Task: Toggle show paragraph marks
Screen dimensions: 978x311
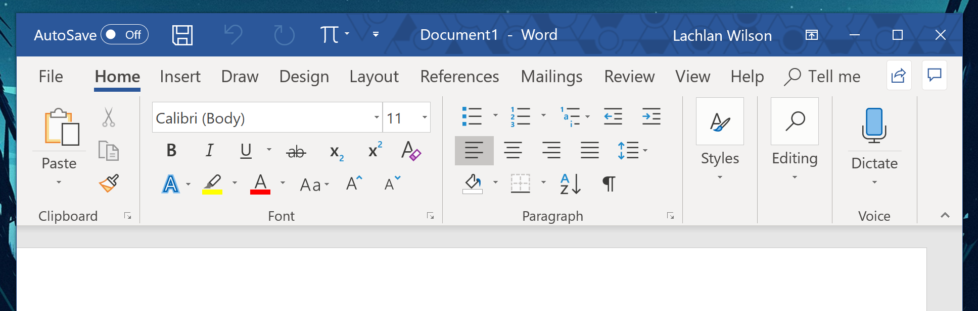Action: (x=609, y=184)
